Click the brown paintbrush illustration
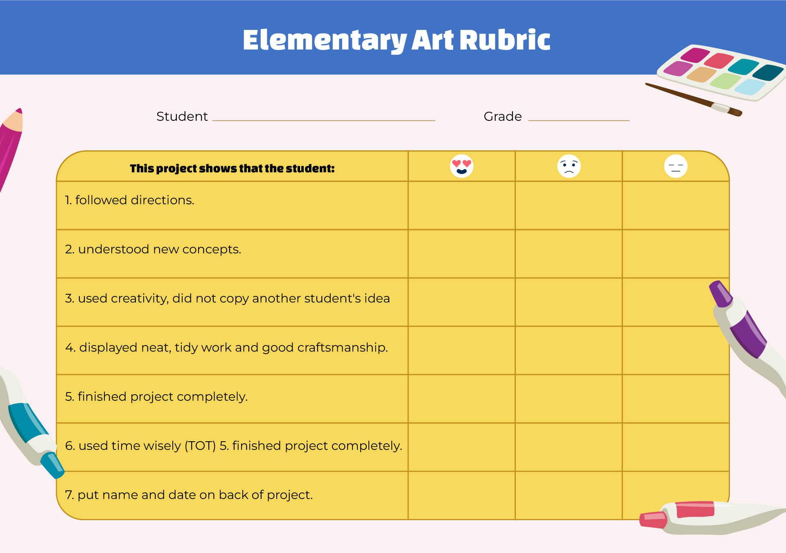 pos(693,99)
